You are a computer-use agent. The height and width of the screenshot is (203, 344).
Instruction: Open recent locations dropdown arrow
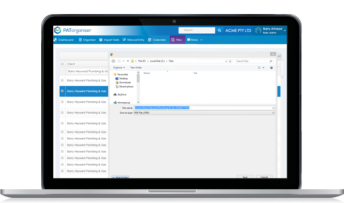click(x=123, y=61)
